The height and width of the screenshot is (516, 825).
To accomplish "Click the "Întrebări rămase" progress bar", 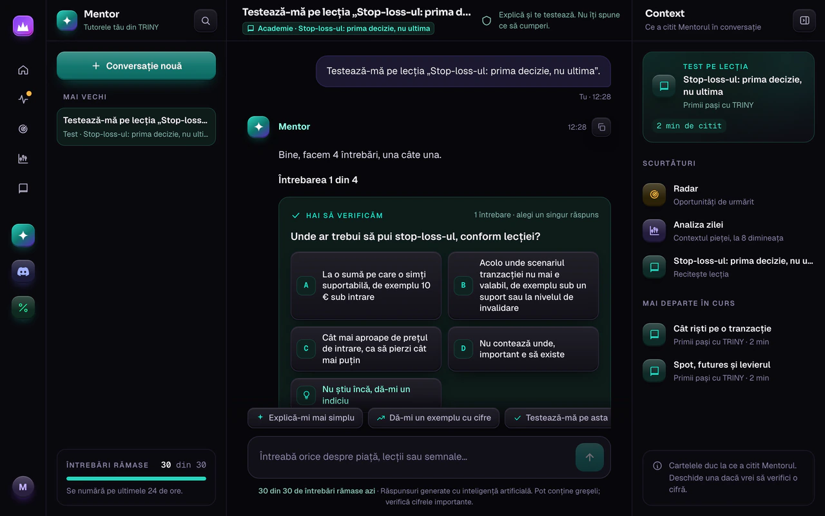I will (137, 479).
